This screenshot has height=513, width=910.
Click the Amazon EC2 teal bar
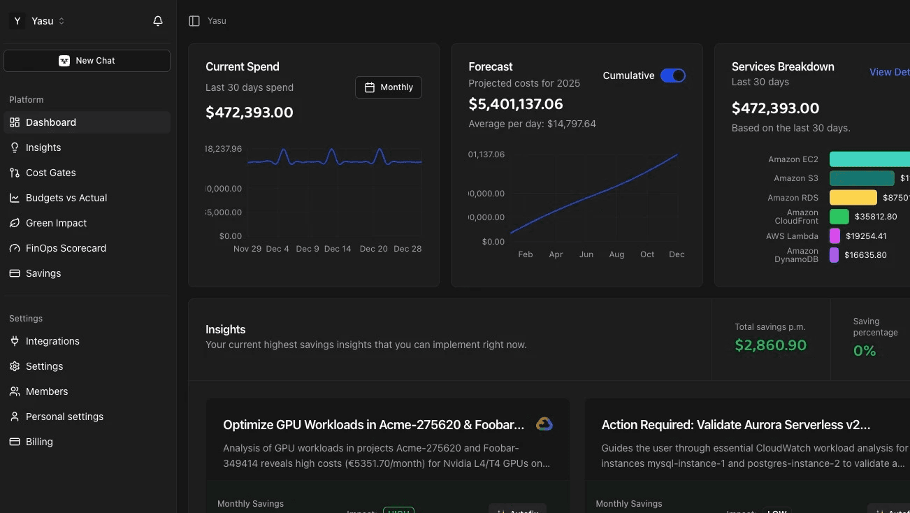coord(869,159)
